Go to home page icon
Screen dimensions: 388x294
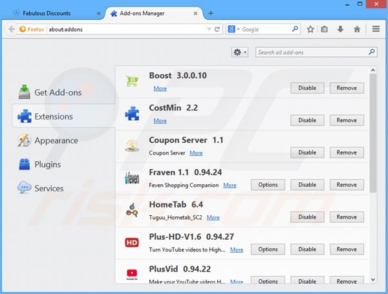[357, 29]
